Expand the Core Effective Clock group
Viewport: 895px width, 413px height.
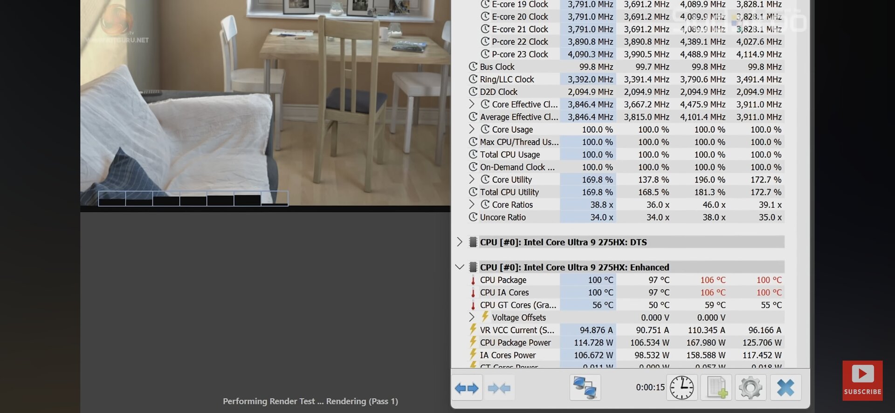click(x=471, y=104)
